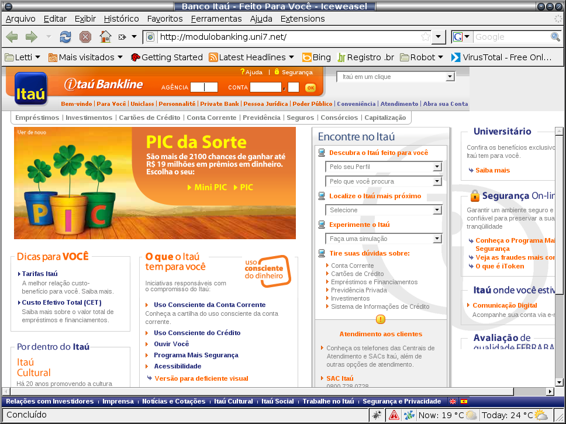Expand the Mais visitados bookmarks folder

click(x=85, y=57)
